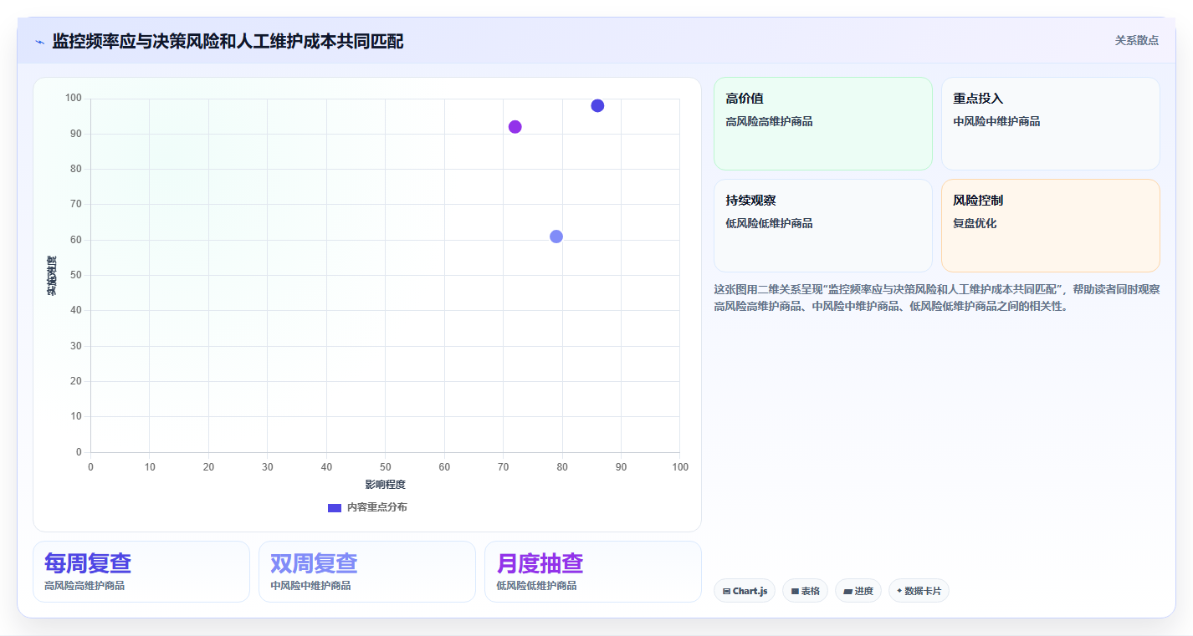
Task: Open the 风险控制 quadrant card
Action: [1050, 226]
